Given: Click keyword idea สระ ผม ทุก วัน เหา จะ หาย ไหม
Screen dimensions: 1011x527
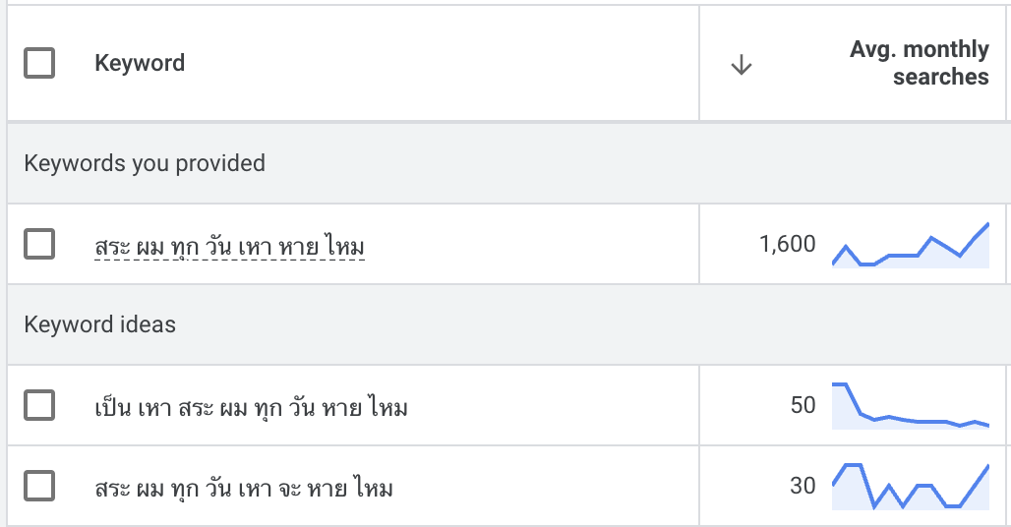Looking at the screenshot, I should 244,487.
